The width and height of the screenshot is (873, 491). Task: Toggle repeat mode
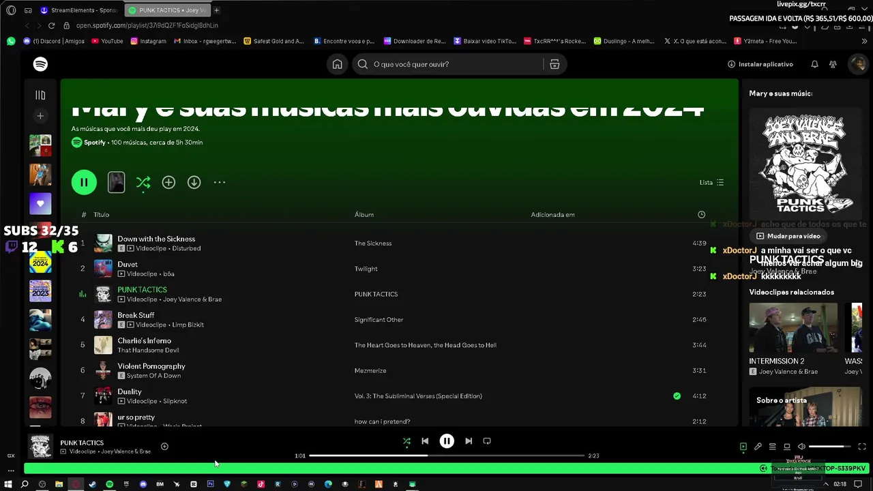pyautogui.click(x=487, y=441)
